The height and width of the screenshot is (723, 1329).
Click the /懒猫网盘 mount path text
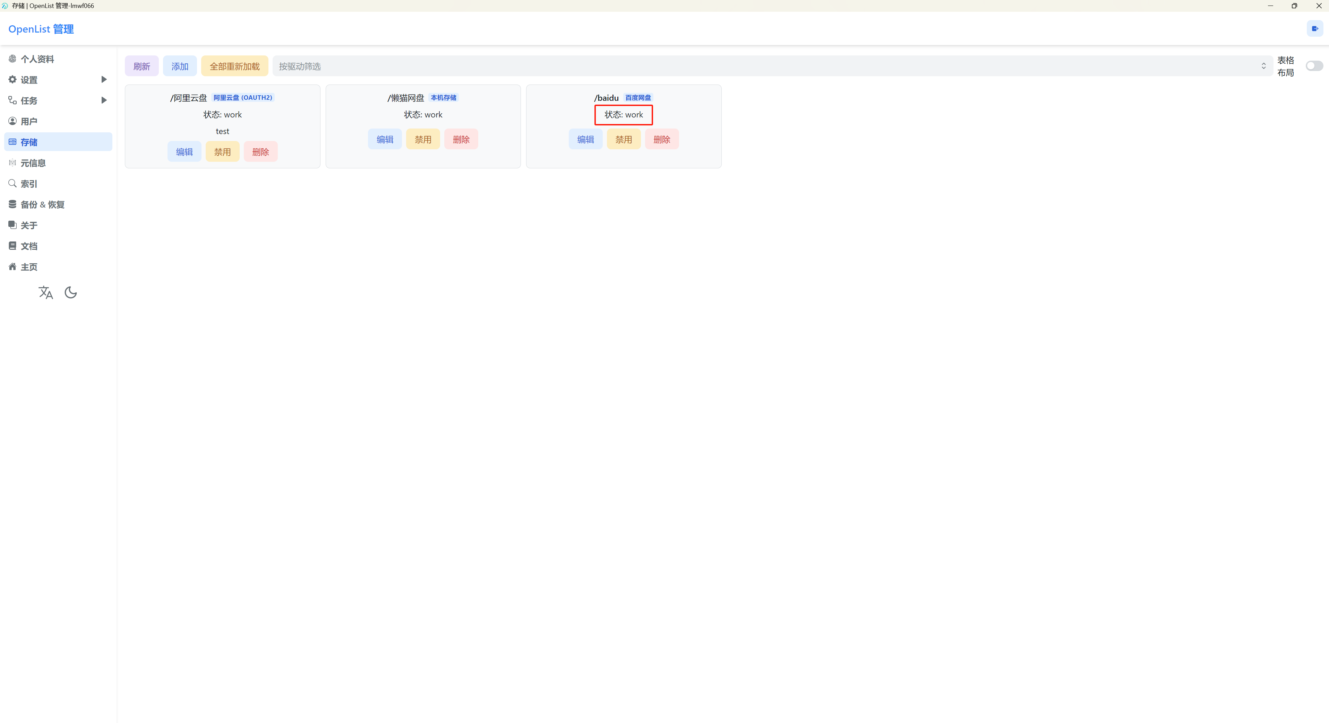406,98
